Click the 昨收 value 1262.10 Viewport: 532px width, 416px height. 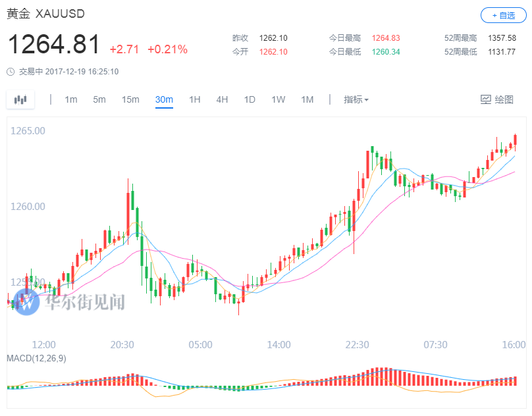273,38
